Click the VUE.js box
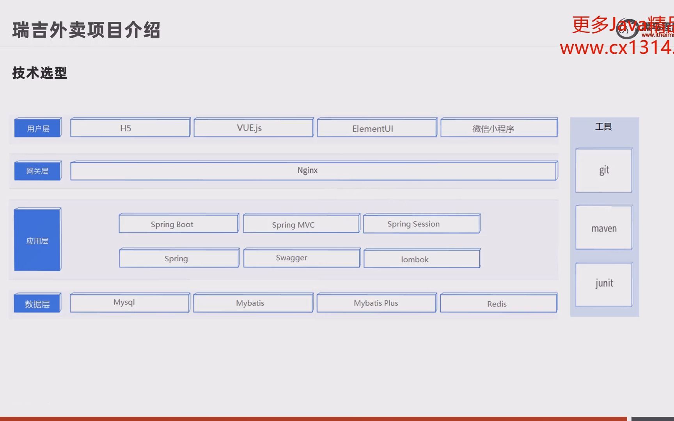Screen dimensions: 674x421 coord(254,127)
